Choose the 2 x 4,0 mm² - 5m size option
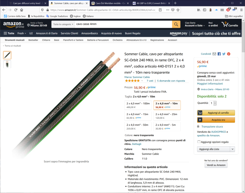 tap(167, 127)
